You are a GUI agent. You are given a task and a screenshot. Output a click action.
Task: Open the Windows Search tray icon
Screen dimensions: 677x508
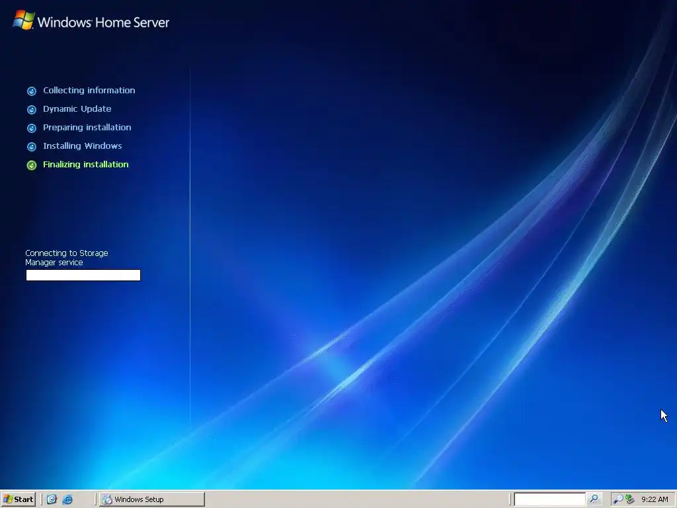click(x=618, y=499)
